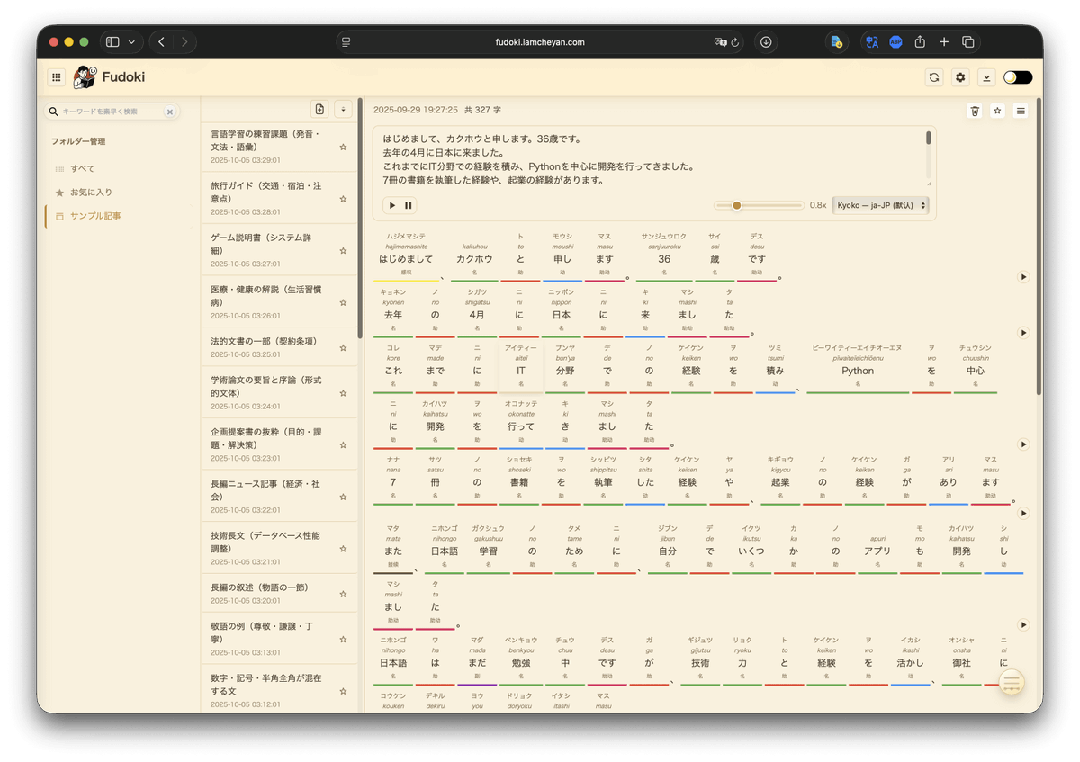Open the floating reading settings button
The width and height of the screenshot is (1080, 762).
pos(1012,683)
